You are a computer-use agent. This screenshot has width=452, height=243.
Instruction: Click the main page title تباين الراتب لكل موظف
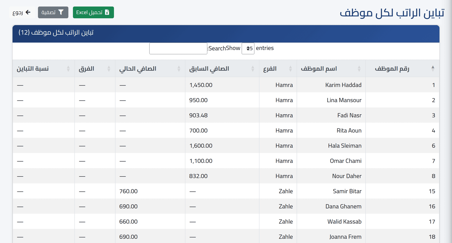(392, 13)
